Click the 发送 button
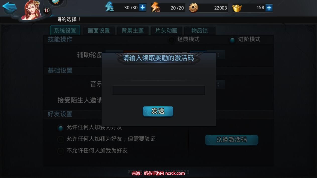Image resolution: width=317 pixels, height=178 pixels. tap(158, 111)
